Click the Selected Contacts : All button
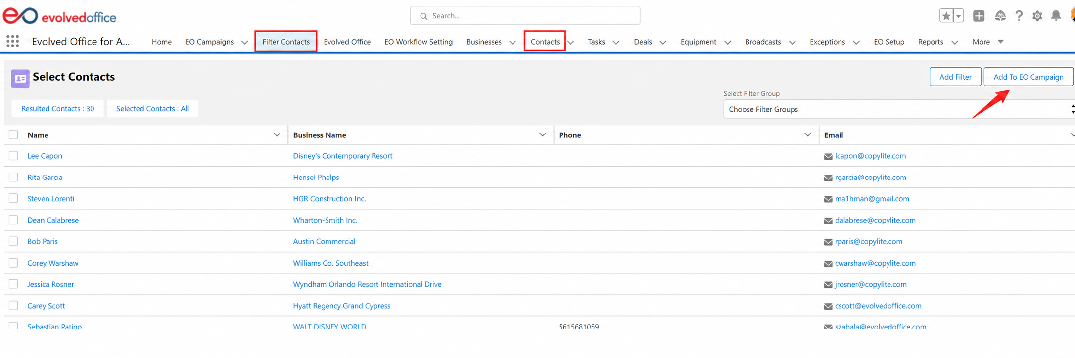1075x358 pixels. click(x=152, y=109)
